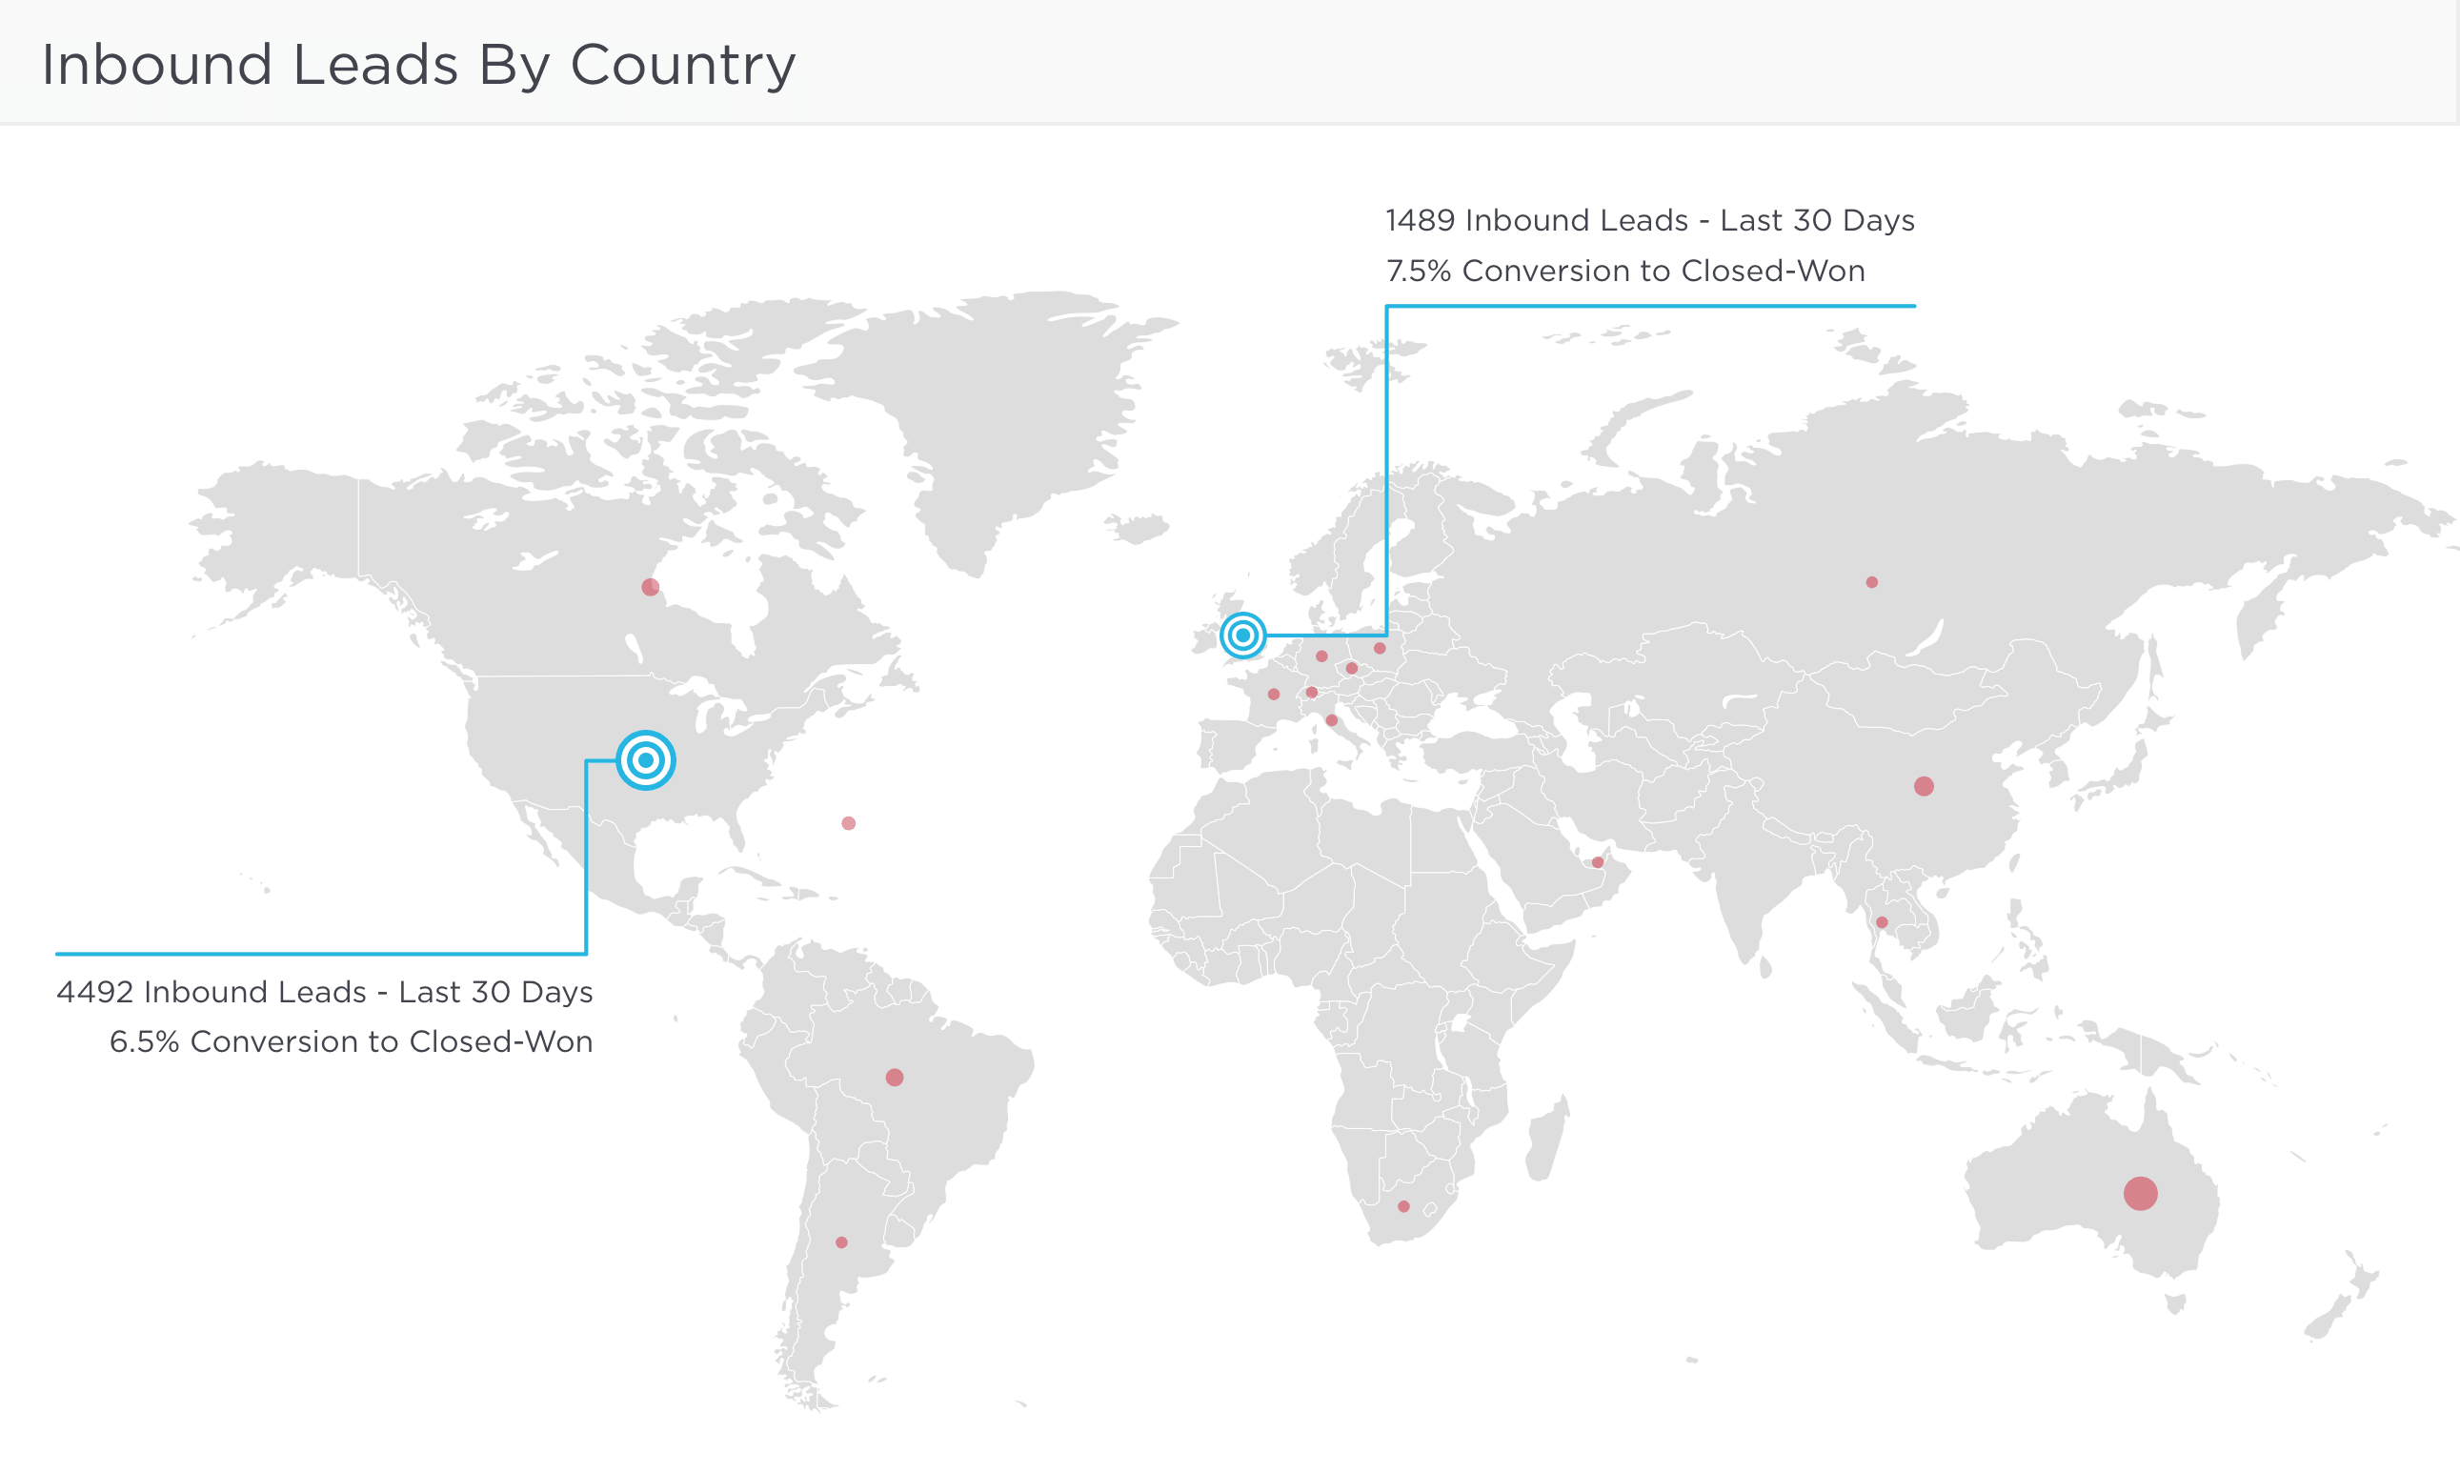Click the red dot in Argentina
Viewport: 2460px width, 1473px height.
(841, 1242)
